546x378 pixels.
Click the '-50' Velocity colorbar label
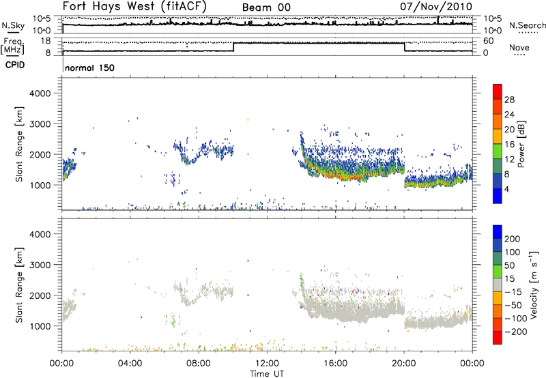pyautogui.click(x=513, y=305)
